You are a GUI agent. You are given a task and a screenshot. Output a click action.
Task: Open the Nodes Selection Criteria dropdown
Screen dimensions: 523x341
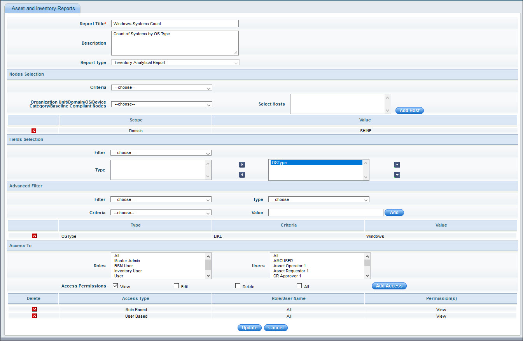click(x=161, y=88)
